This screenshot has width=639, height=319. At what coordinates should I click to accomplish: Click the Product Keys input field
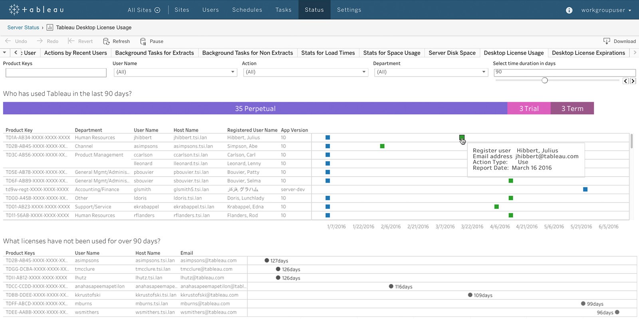click(56, 73)
